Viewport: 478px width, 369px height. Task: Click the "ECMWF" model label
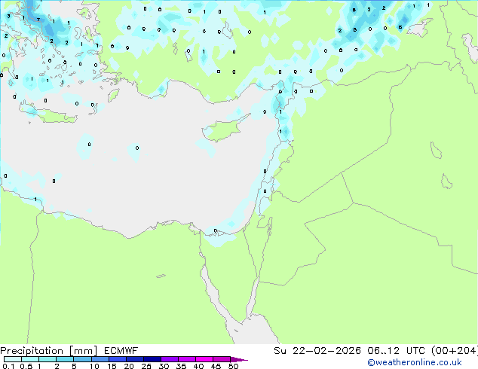121,351
